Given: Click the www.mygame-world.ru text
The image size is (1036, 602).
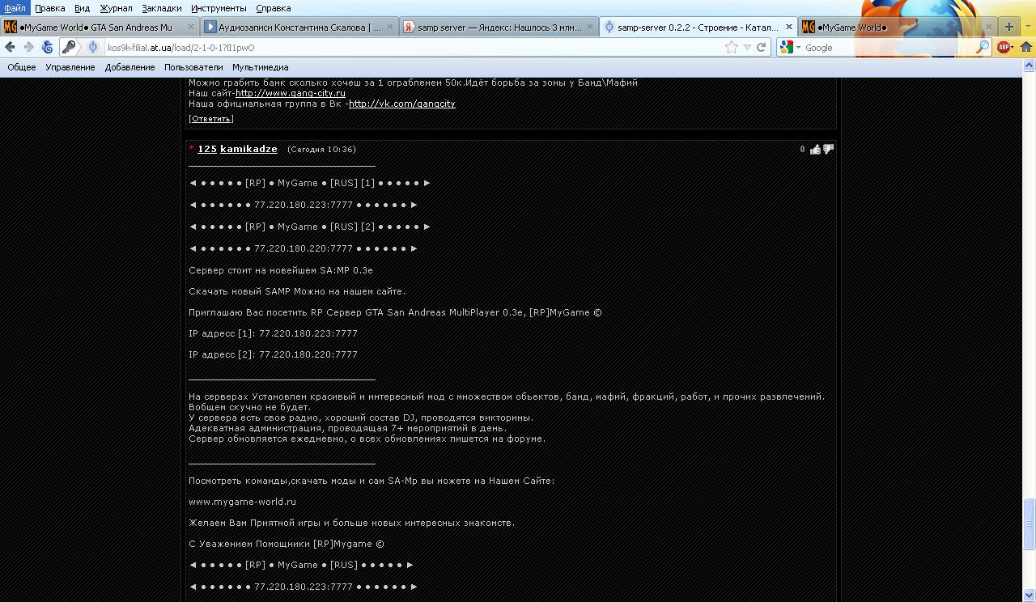Looking at the screenshot, I should pyautogui.click(x=242, y=502).
